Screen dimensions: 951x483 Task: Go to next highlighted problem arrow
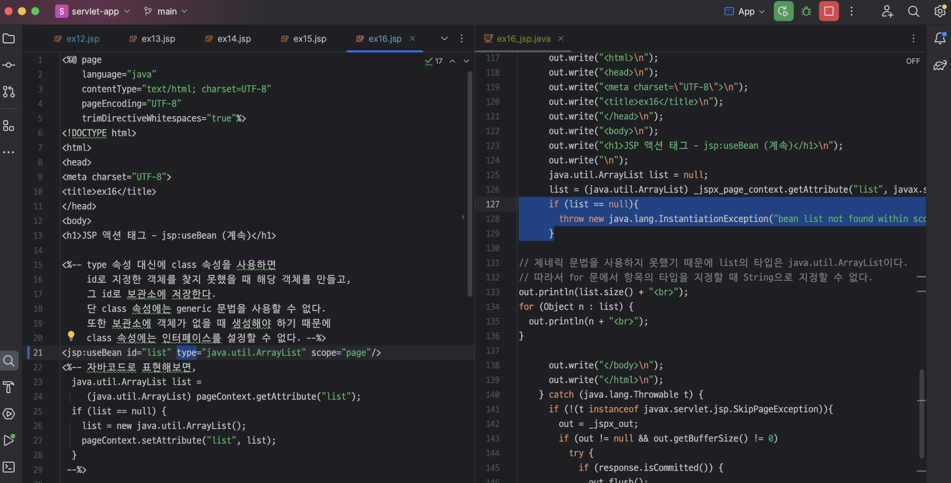tap(466, 61)
